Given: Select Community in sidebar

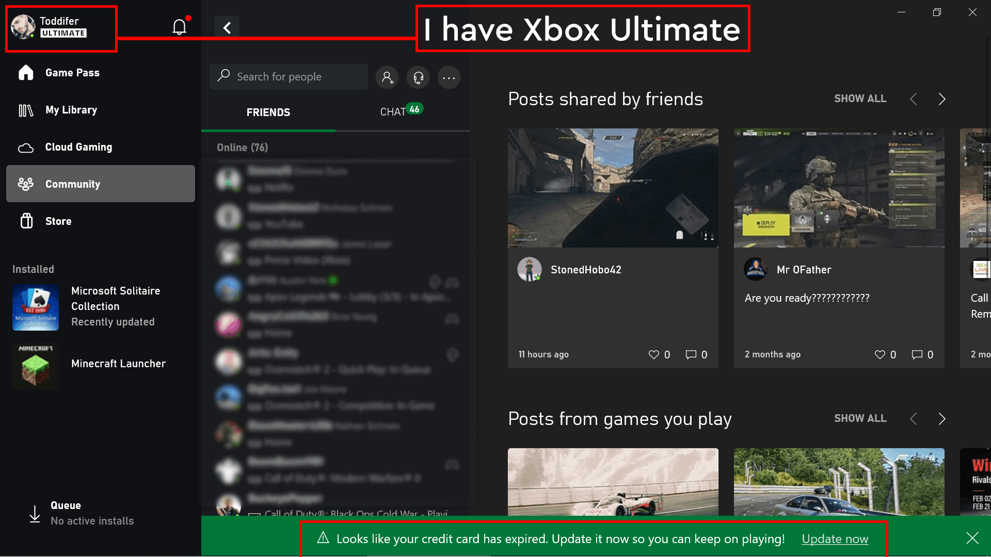Looking at the screenshot, I should (x=101, y=184).
